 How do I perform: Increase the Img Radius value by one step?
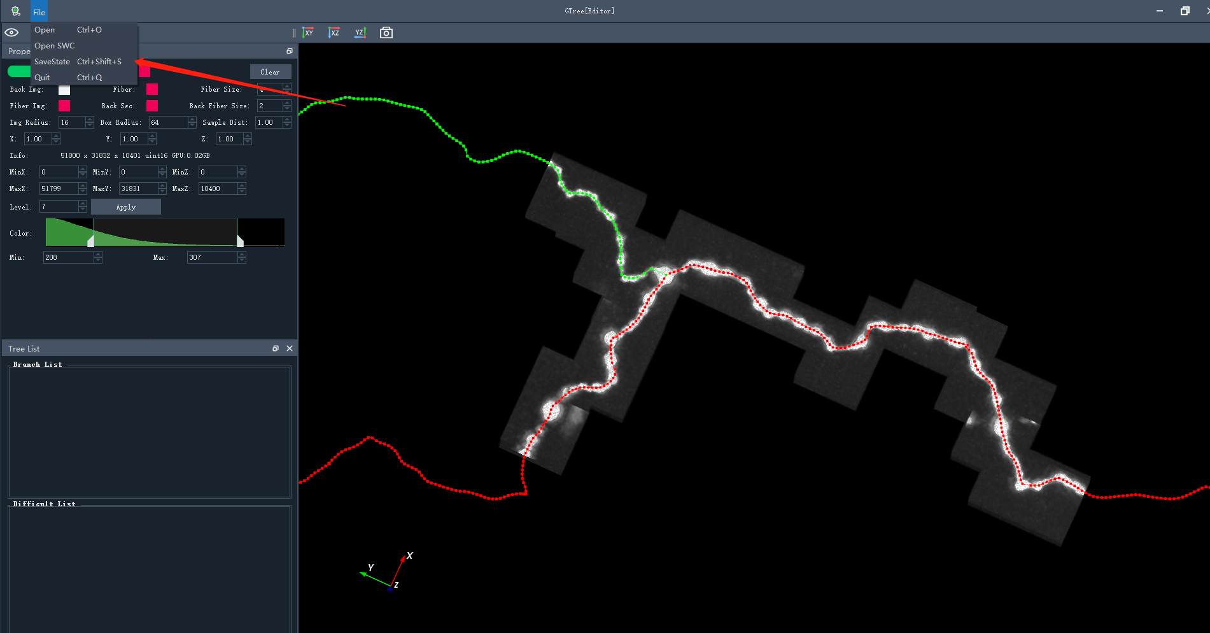click(89, 120)
